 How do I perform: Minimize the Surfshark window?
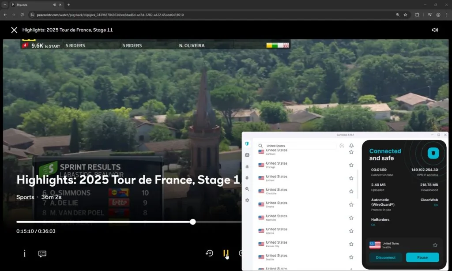click(432, 135)
